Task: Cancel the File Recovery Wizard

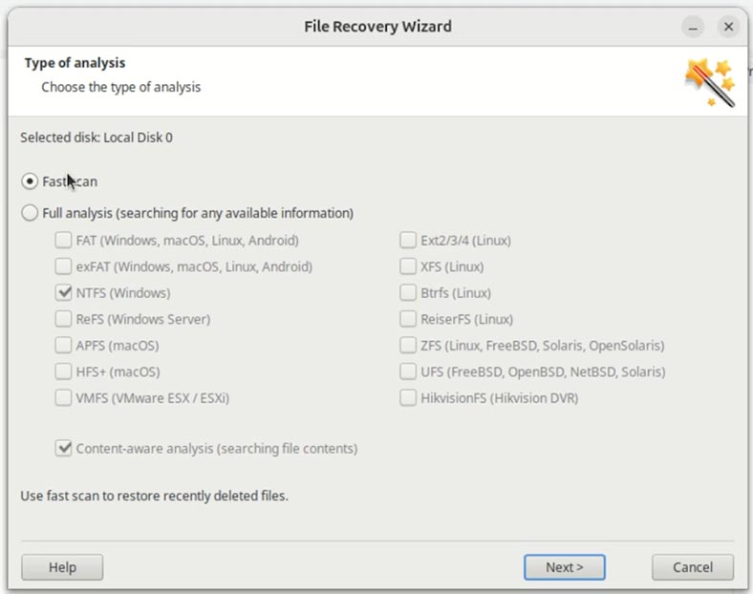Action: click(x=693, y=567)
